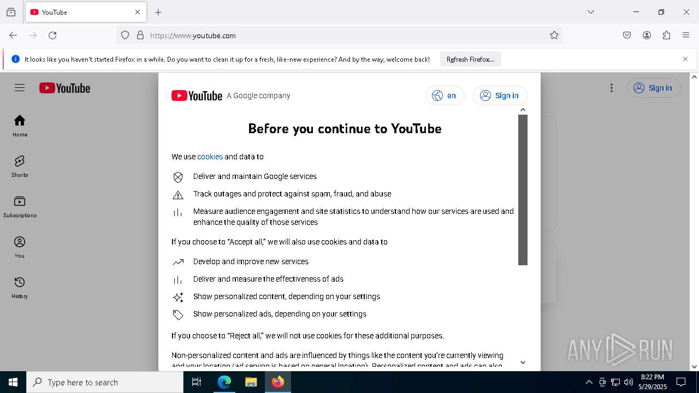The image size is (699, 393).
Task: Open History in the sidebar
Action: (x=20, y=288)
